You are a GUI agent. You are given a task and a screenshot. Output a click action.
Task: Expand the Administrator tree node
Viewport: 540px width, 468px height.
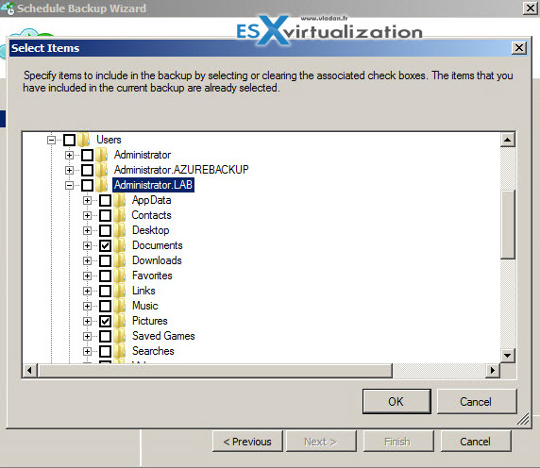[69, 155]
